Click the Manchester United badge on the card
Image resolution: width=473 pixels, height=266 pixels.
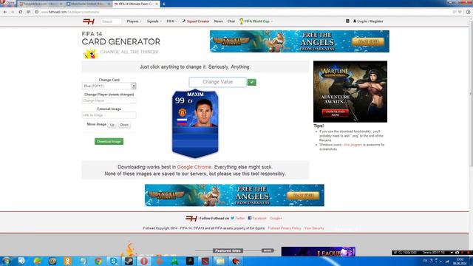coord(183,112)
